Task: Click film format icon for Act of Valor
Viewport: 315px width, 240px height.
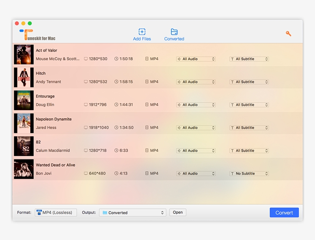Action: pyautogui.click(x=147, y=59)
